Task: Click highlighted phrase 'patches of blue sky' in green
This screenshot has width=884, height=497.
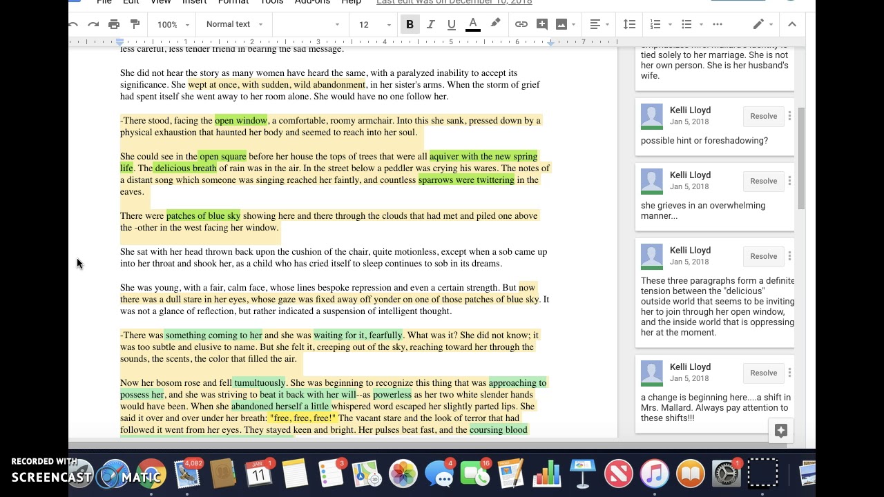Action: [203, 216]
